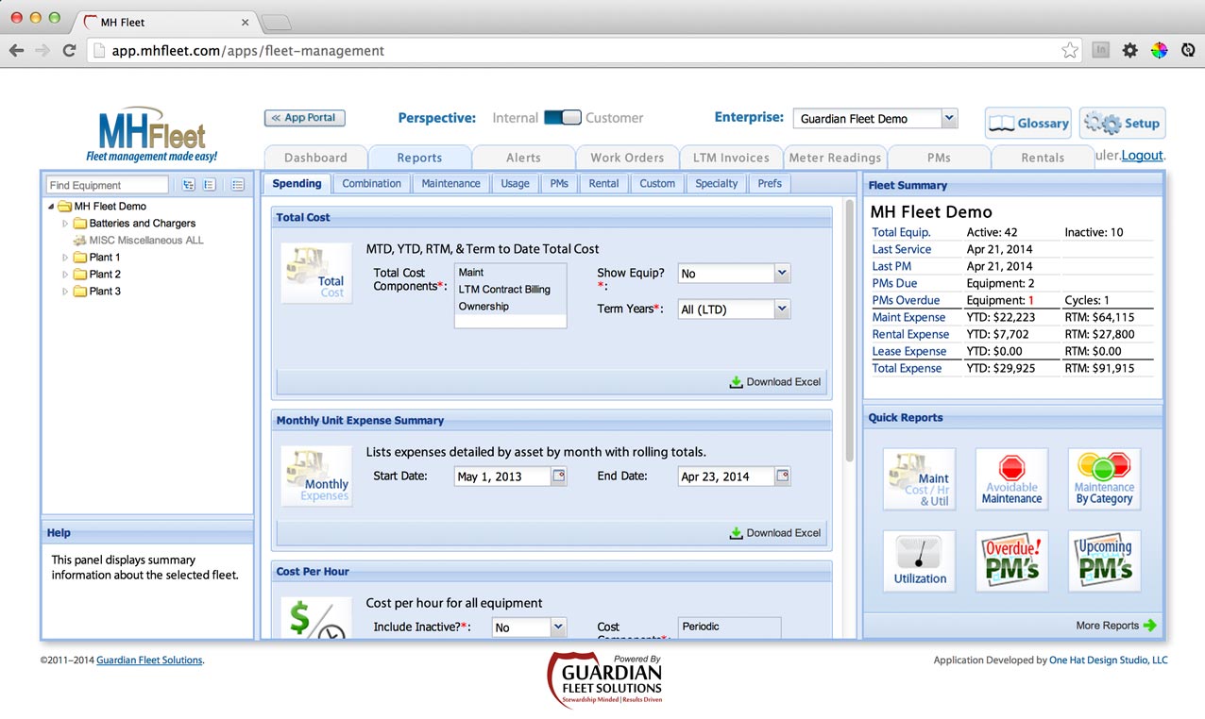Click the tree hierarchy view icon
The height and width of the screenshot is (719, 1205).
coord(189,185)
